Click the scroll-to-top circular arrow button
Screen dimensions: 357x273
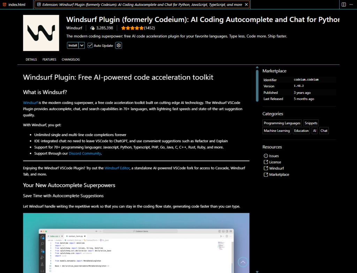243,262
